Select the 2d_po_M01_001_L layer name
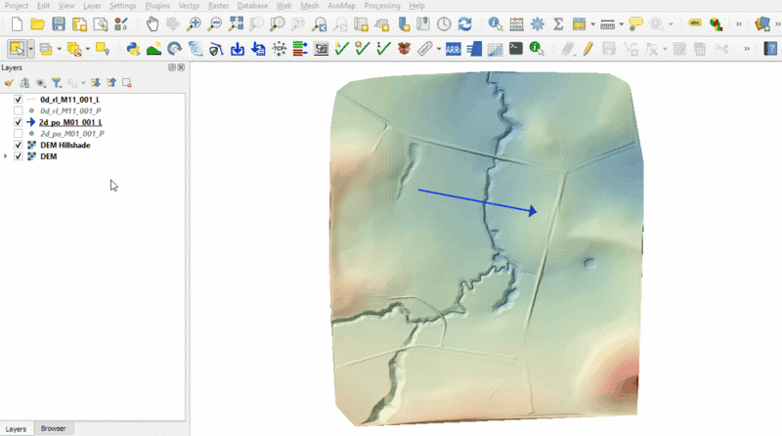782x436 pixels. click(71, 122)
